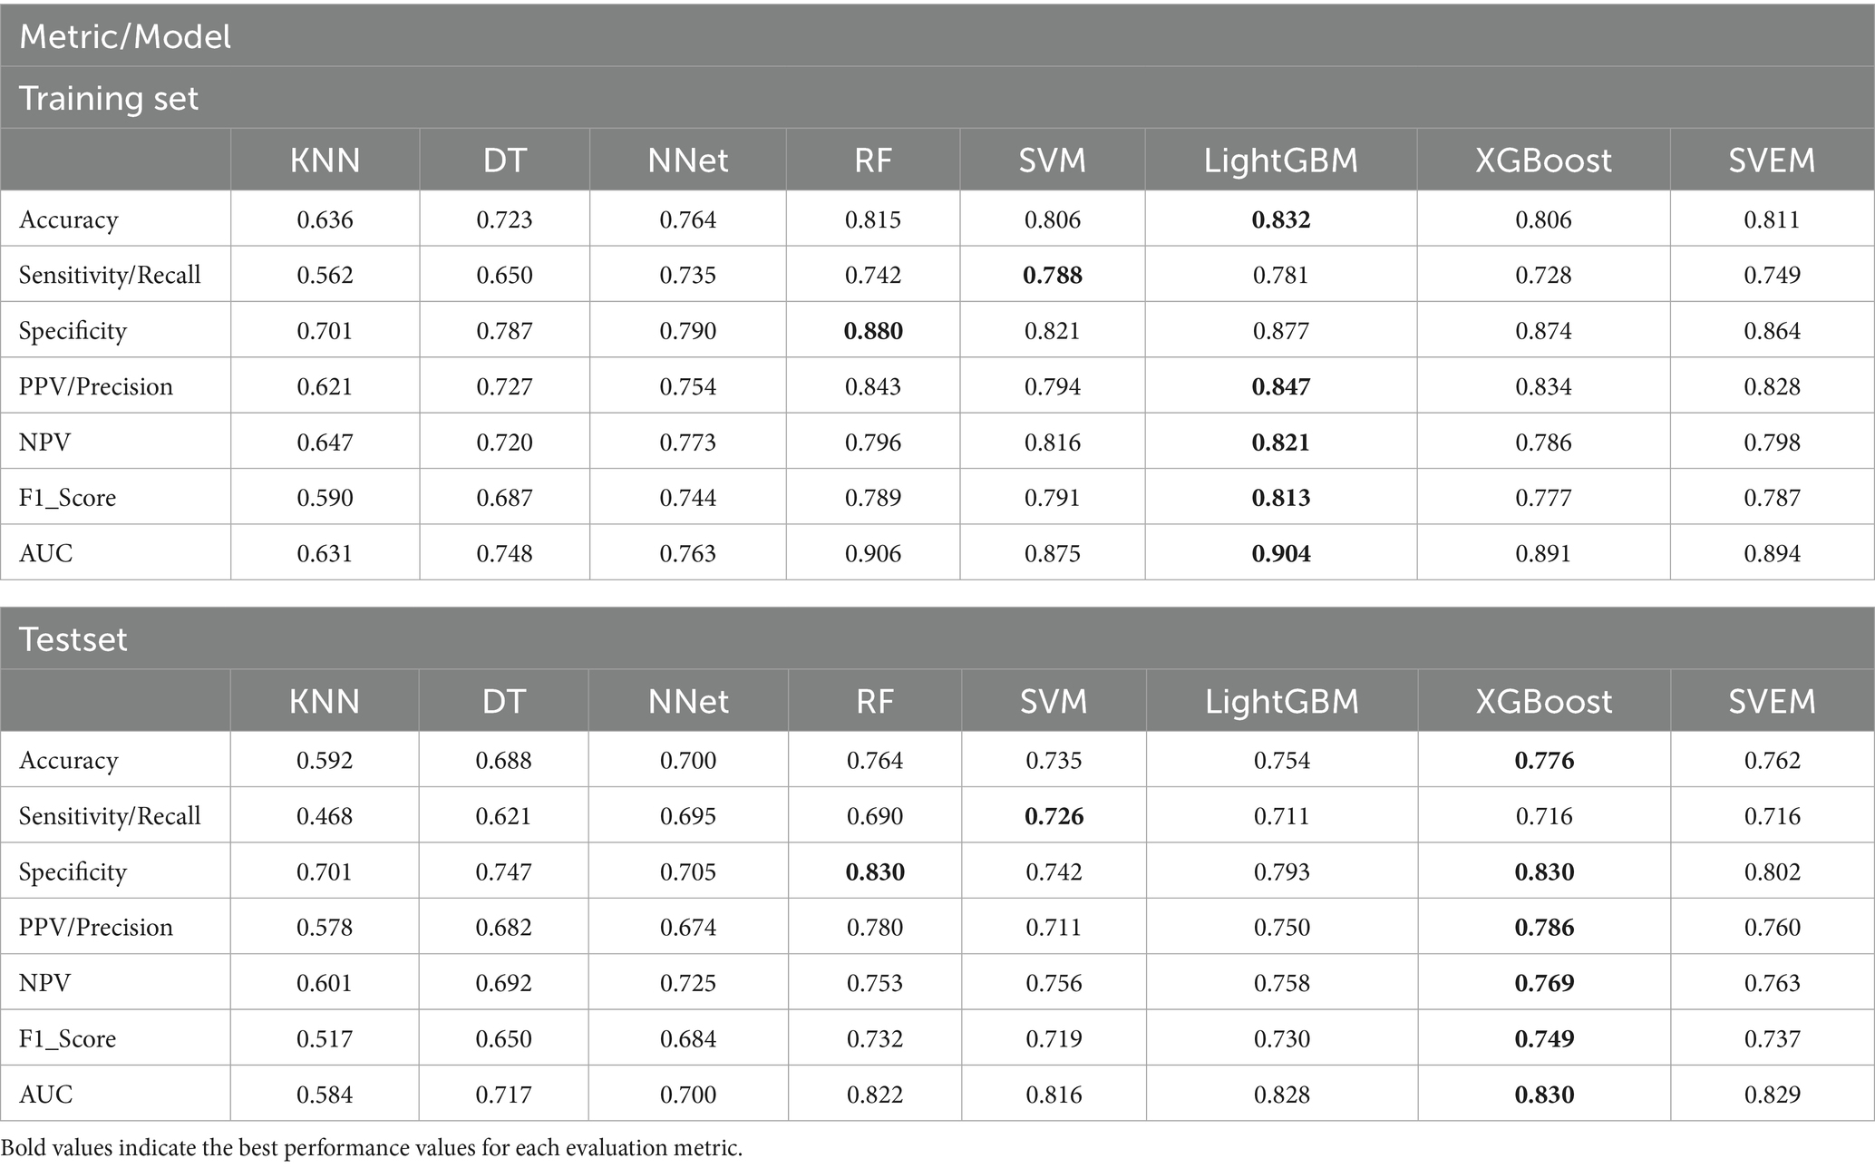
Task: Click the F1_Score row label in testset table
Action: (x=68, y=1038)
